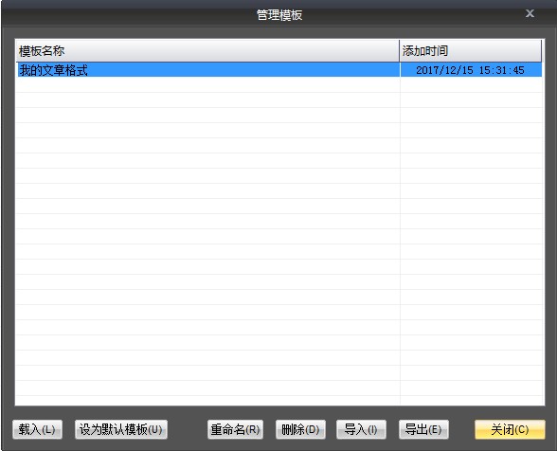Close the dialog with 关闭(C)

(x=510, y=429)
